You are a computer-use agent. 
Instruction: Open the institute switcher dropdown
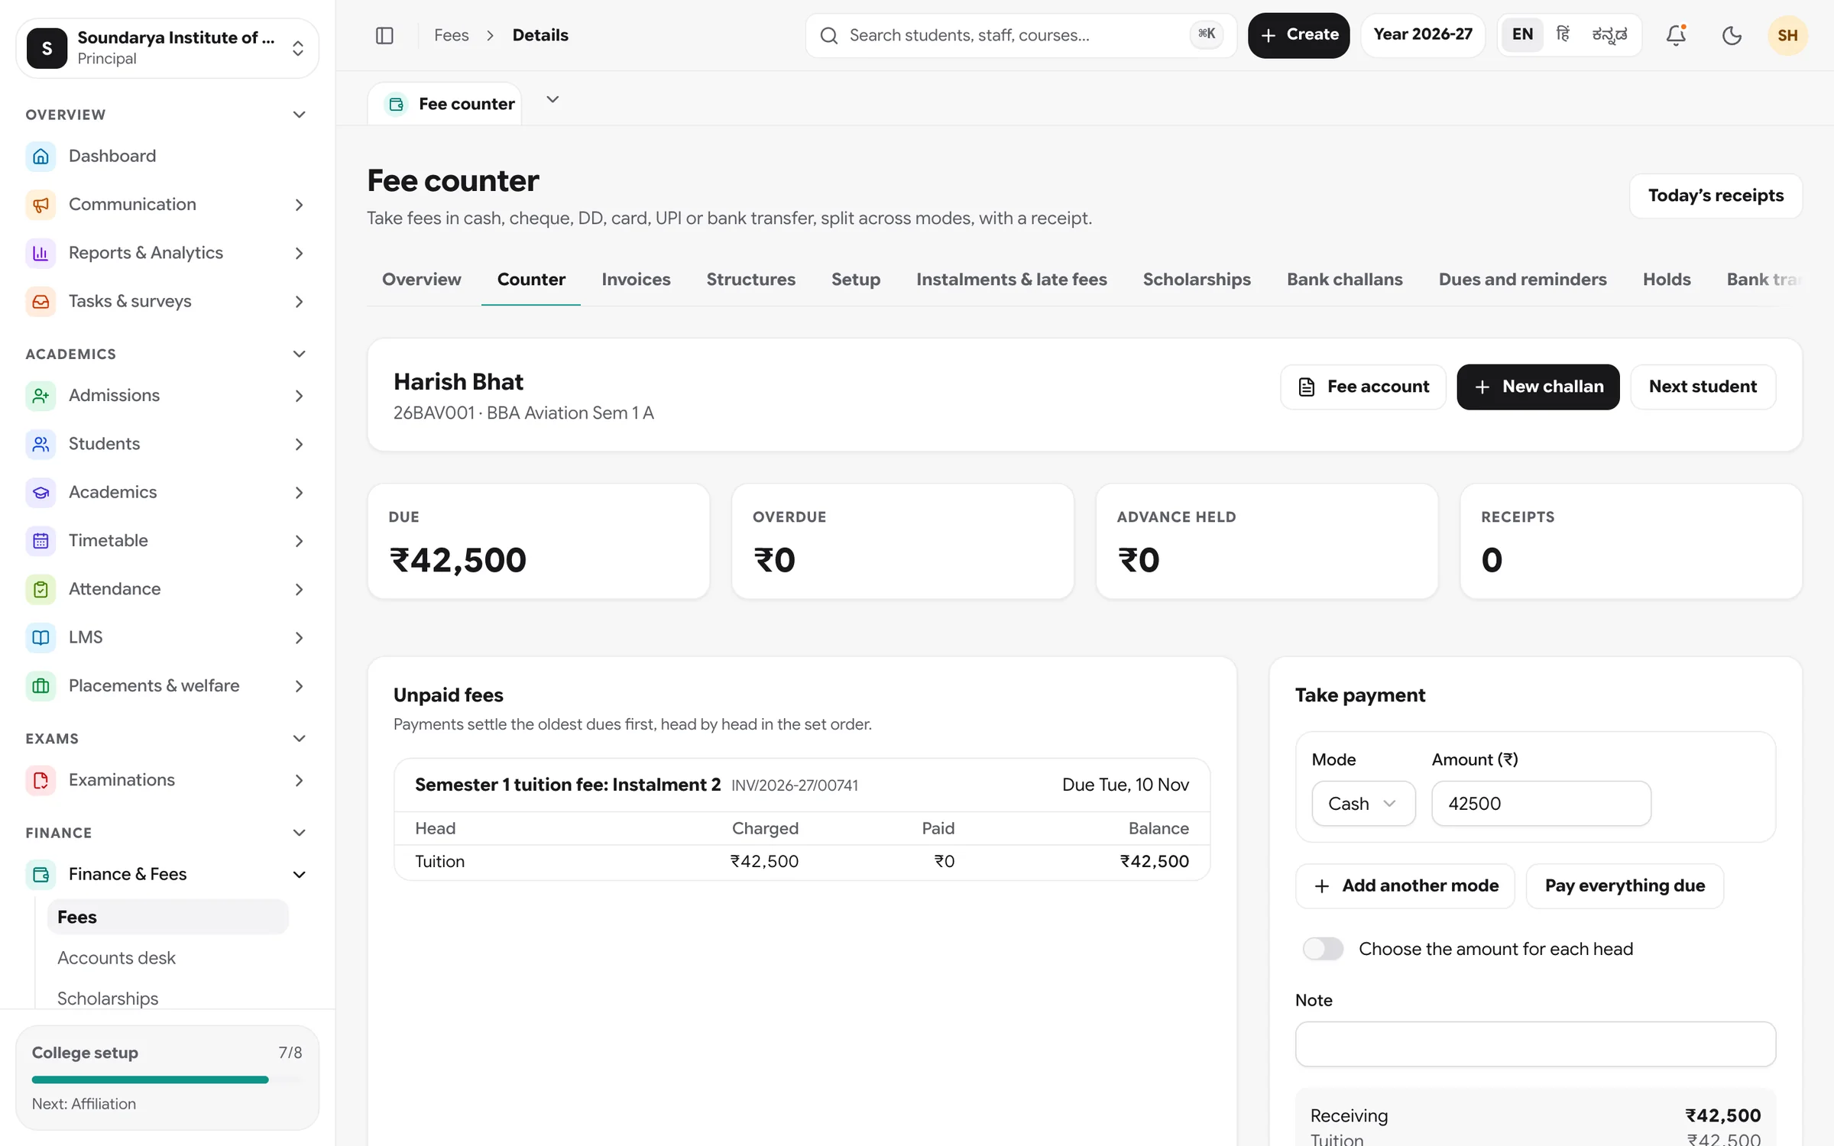[167, 48]
